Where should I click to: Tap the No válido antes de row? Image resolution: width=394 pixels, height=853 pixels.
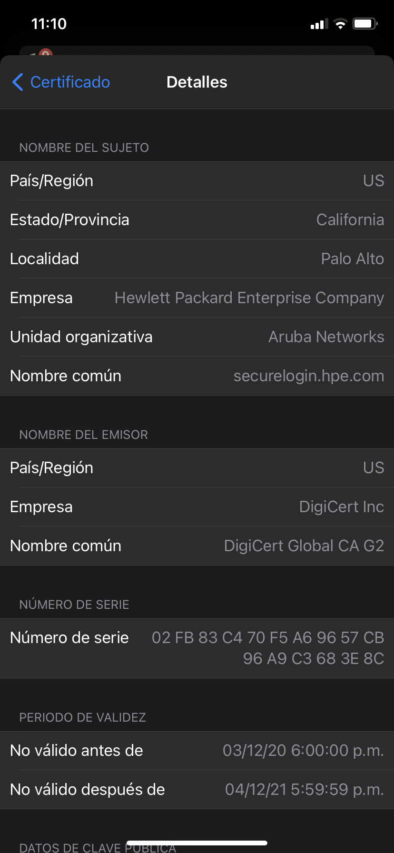click(x=197, y=751)
